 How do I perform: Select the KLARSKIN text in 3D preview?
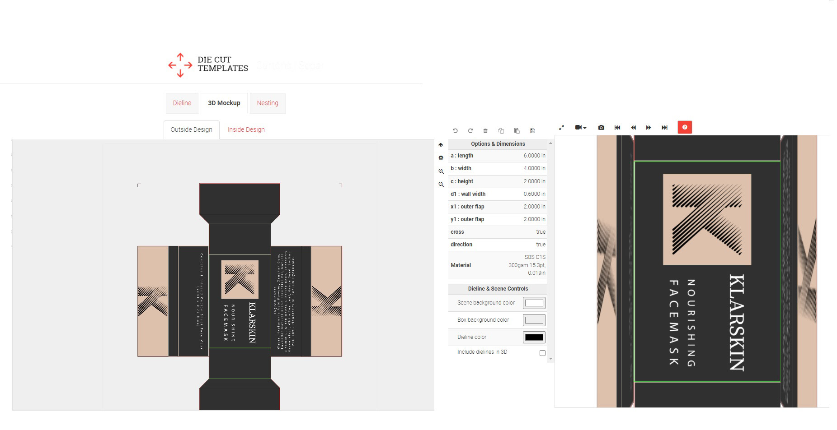click(737, 323)
